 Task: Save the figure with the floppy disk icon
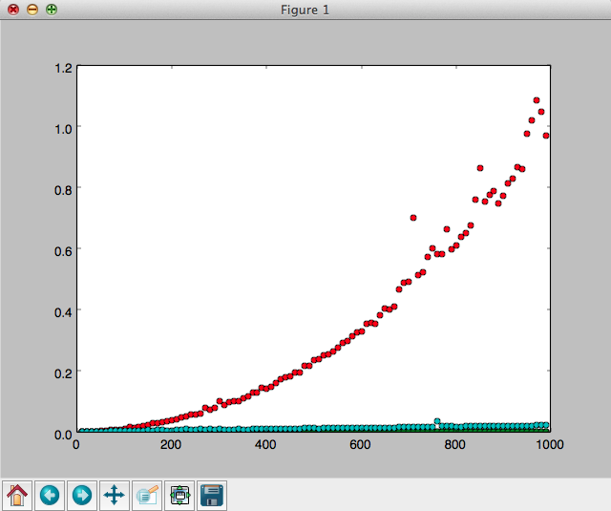(212, 495)
